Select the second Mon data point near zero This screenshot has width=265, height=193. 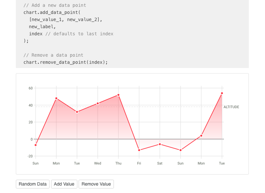pos(201,136)
